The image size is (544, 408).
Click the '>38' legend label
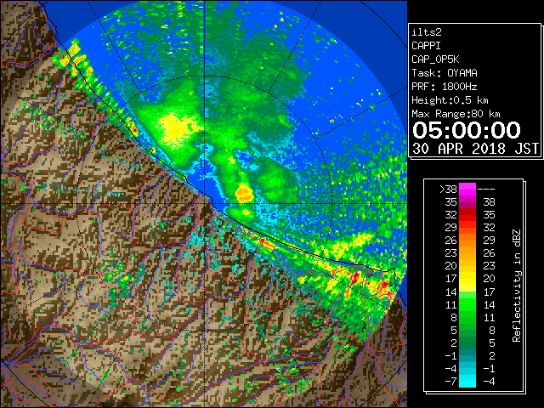click(x=448, y=190)
